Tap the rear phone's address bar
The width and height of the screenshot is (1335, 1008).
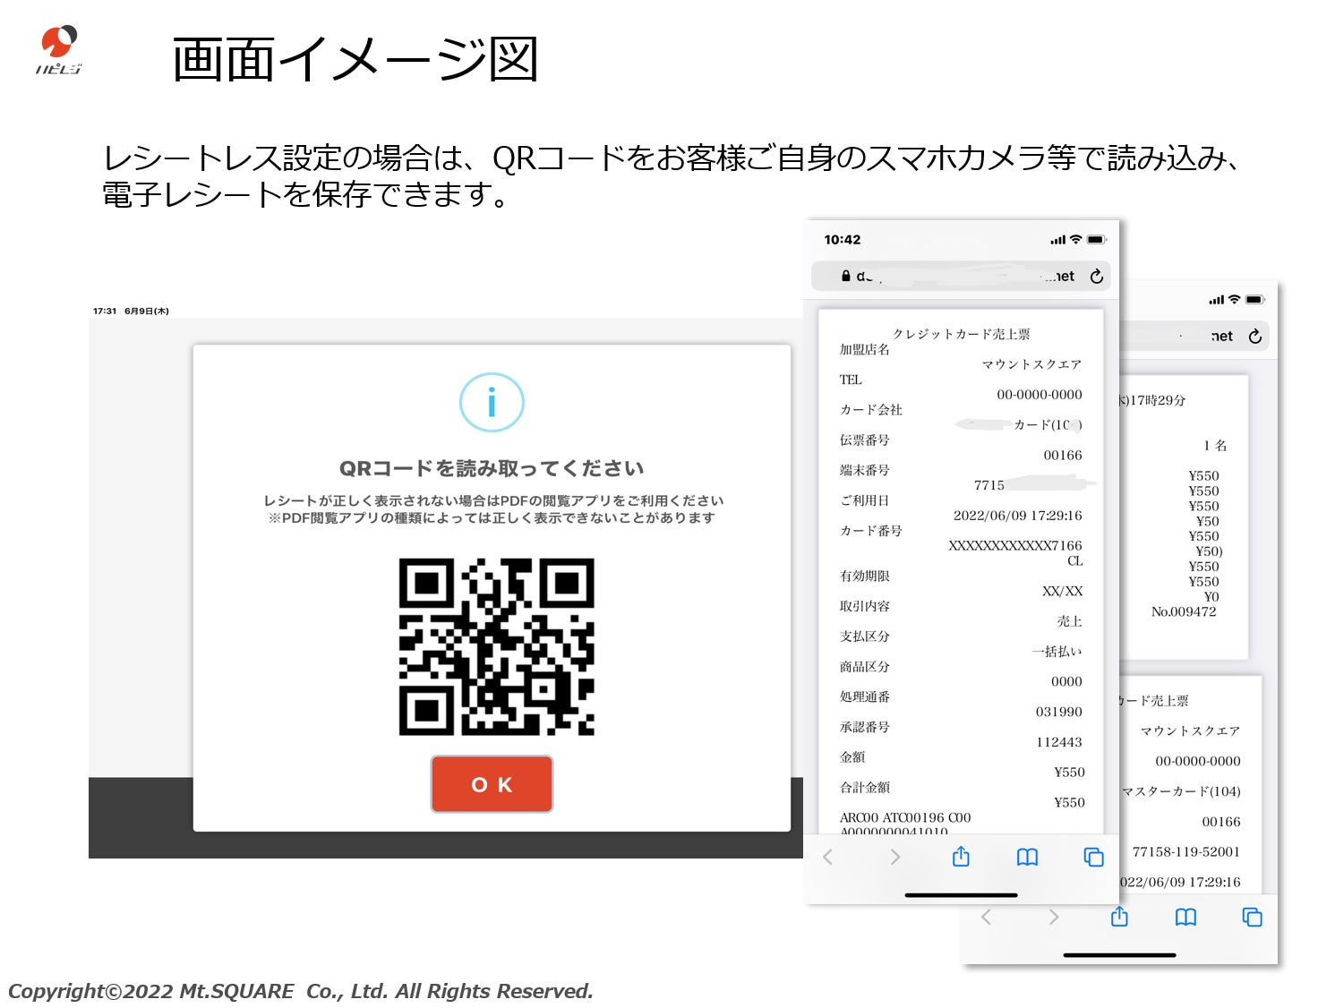(1194, 336)
